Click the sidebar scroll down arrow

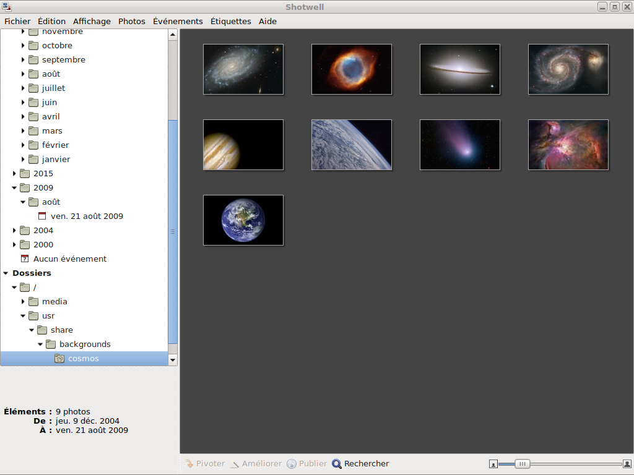click(x=173, y=359)
